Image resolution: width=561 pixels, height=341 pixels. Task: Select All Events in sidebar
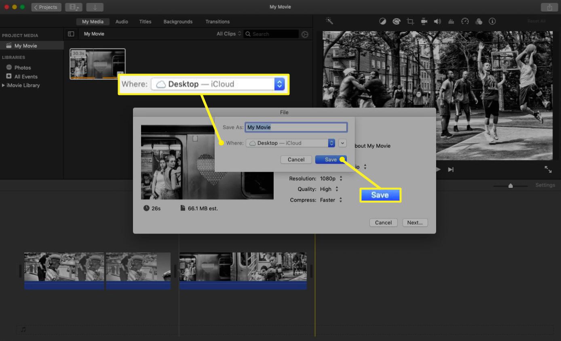pyautogui.click(x=26, y=76)
